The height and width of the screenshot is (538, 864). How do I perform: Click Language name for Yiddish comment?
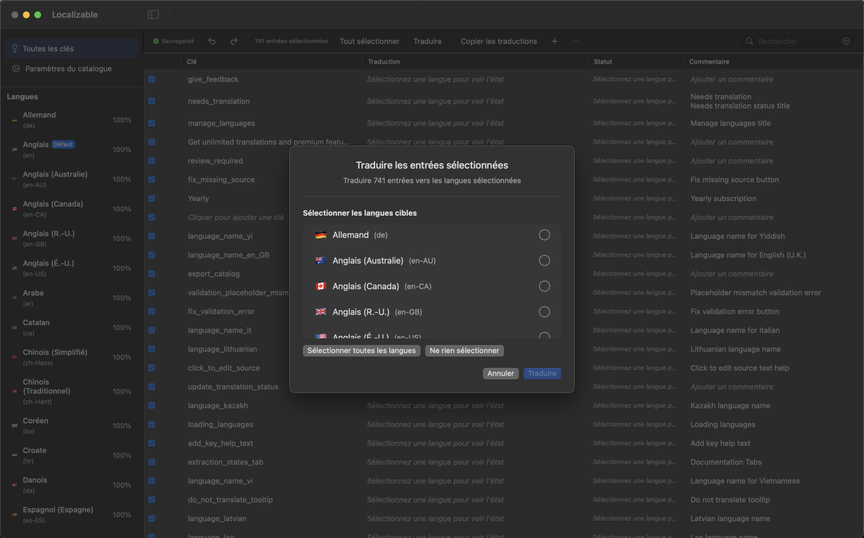click(x=737, y=236)
